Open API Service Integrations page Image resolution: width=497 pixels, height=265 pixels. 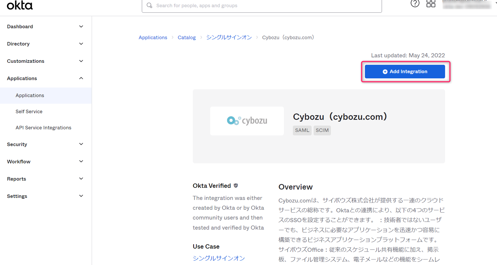(x=43, y=127)
